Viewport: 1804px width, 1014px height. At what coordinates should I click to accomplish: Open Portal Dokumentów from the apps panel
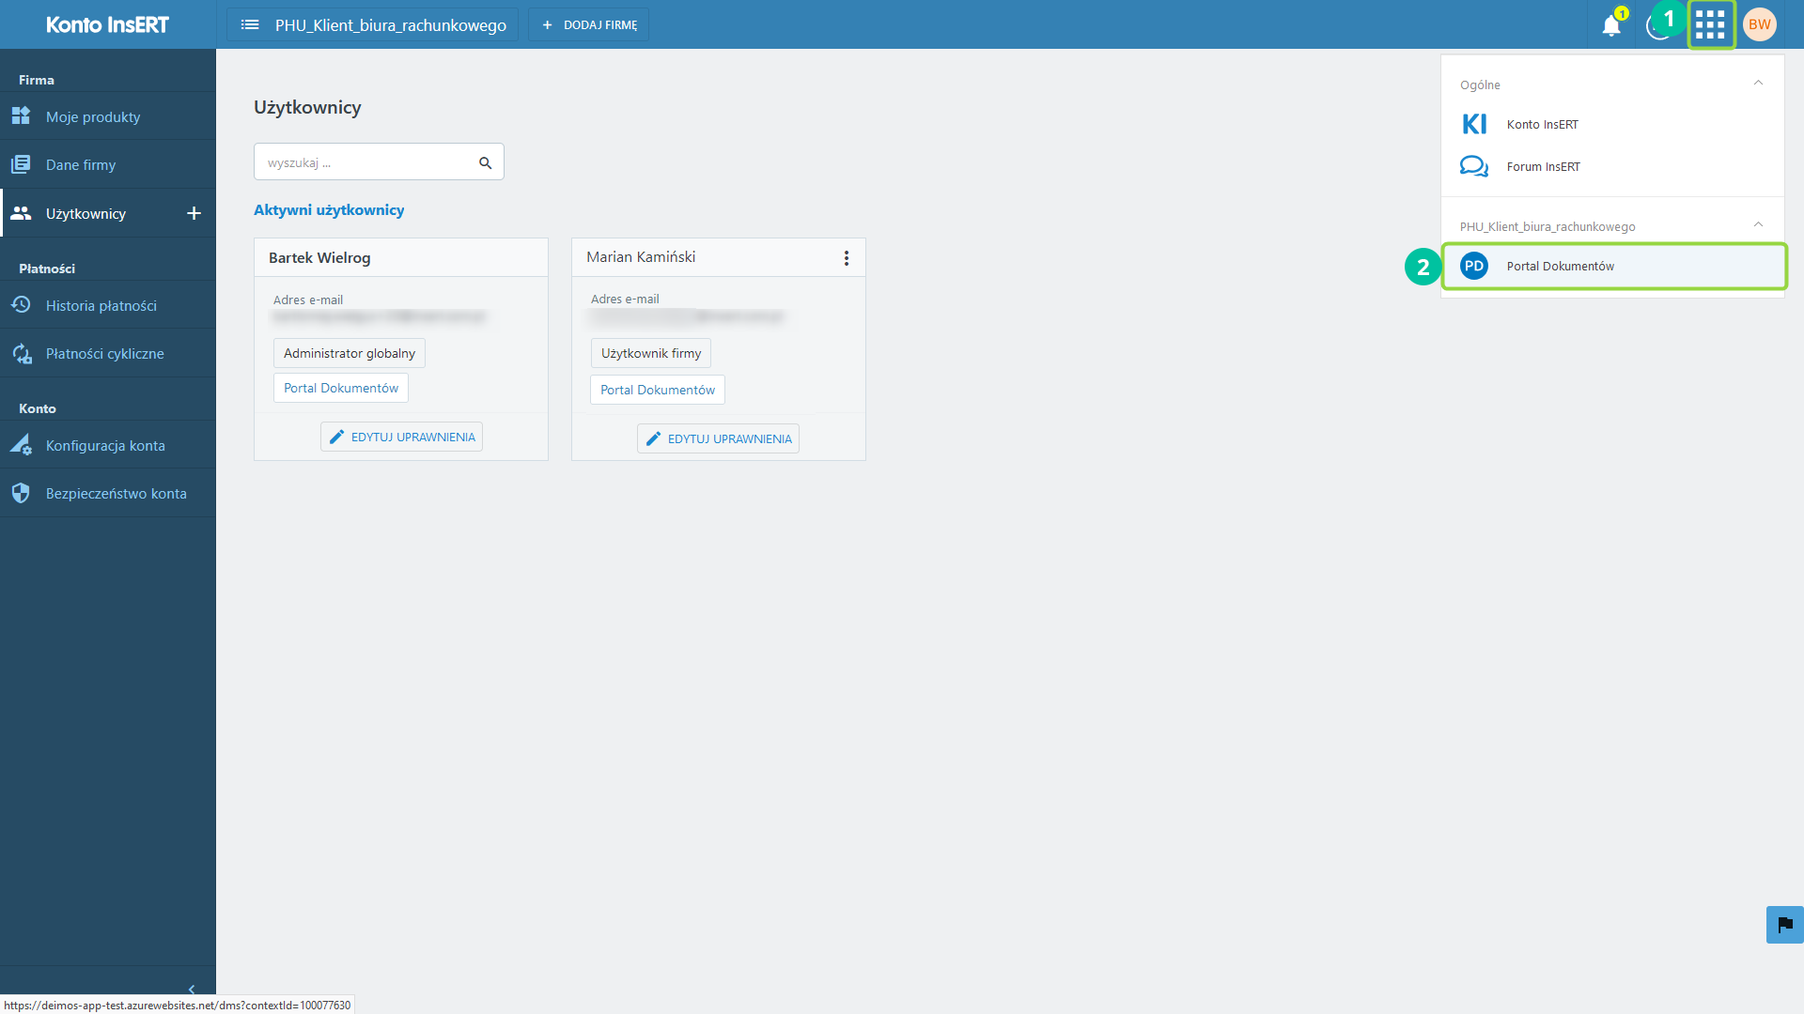(x=1613, y=266)
